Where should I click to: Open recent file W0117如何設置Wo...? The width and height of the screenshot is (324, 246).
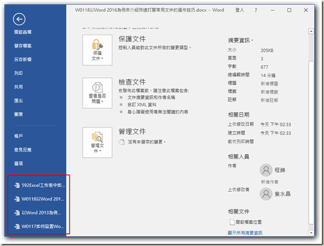point(43,226)
